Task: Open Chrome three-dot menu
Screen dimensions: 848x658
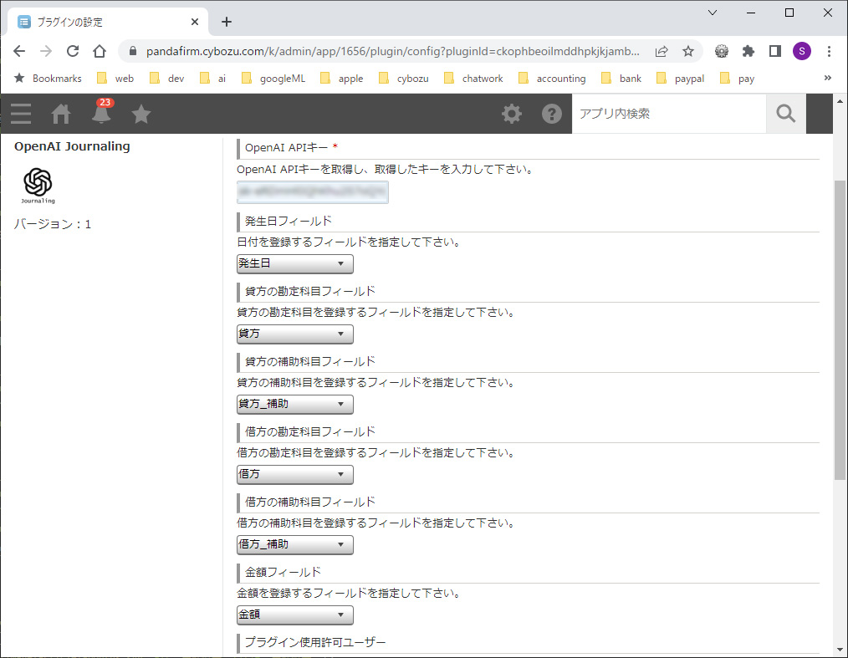Action: click(829, 51)
